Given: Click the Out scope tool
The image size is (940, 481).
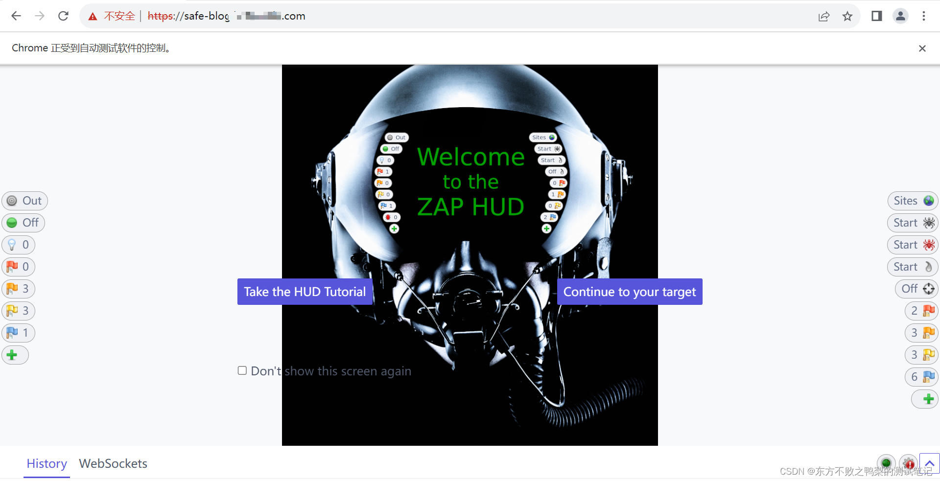Looking at the screenshot, I should tap(24, 201).
